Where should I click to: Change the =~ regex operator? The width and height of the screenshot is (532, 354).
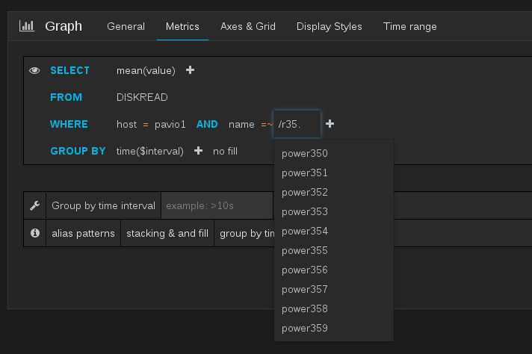(267, 125)
